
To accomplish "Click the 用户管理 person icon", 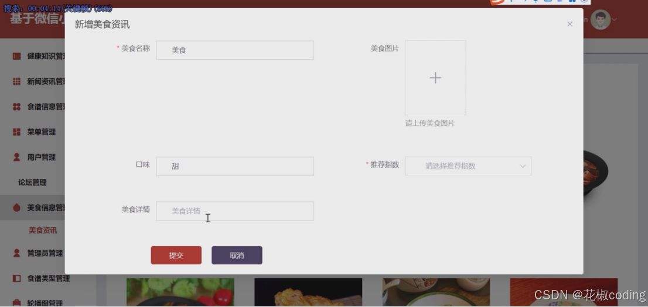I will (16, 157).
